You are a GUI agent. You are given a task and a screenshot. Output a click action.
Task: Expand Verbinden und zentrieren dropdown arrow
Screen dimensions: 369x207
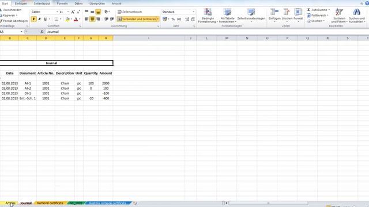pos(157,19)
